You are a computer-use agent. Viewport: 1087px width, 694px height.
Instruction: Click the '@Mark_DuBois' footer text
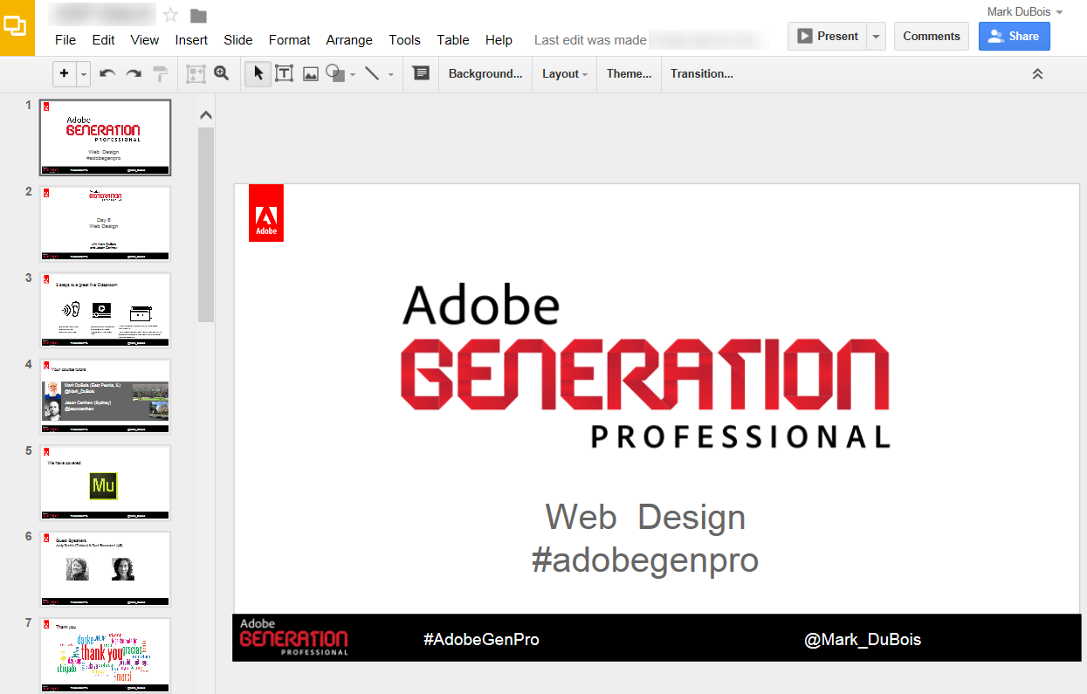pyautogui.click(x=863, y=640)
